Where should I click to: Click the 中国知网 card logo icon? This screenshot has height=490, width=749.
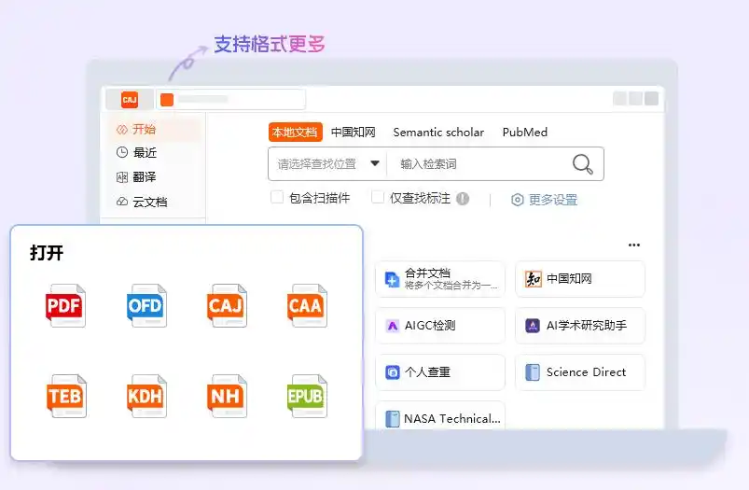tap(534, 279)
